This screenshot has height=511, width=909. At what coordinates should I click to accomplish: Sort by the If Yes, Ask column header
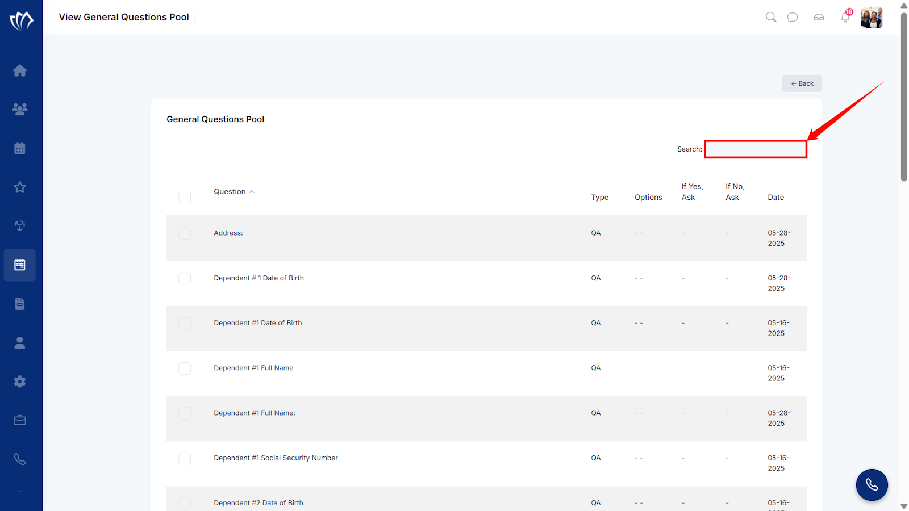[x=692, y=192]
